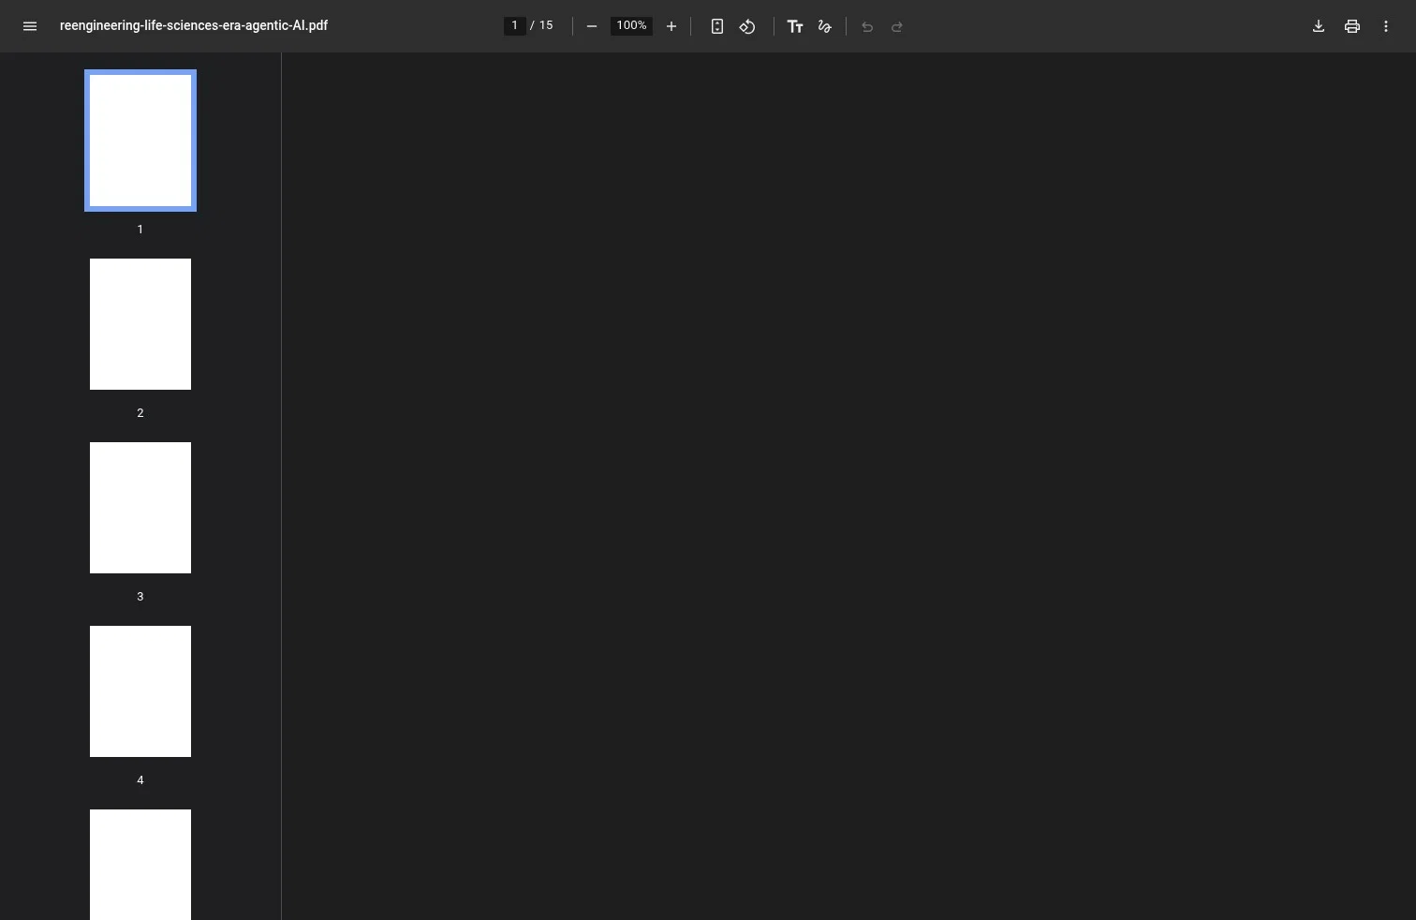Select page 1 thumbnail

pyautogui.click(x=140, y=141)
